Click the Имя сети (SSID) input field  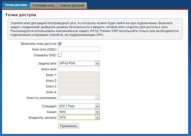pos(79,49)
